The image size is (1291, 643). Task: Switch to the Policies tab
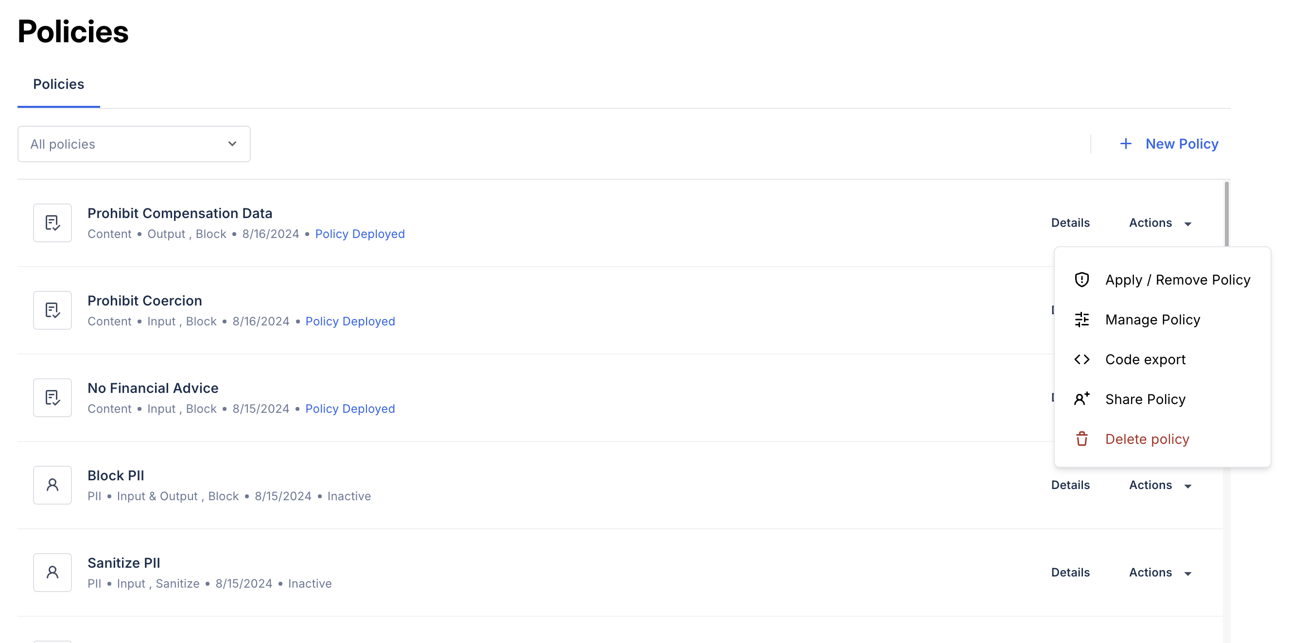(x=59, y=84)
